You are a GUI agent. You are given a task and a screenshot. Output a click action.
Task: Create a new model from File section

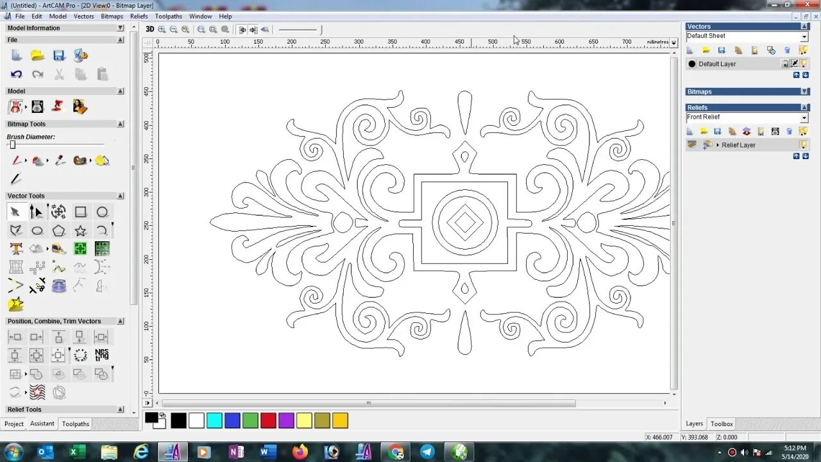[x=16, y=56]
